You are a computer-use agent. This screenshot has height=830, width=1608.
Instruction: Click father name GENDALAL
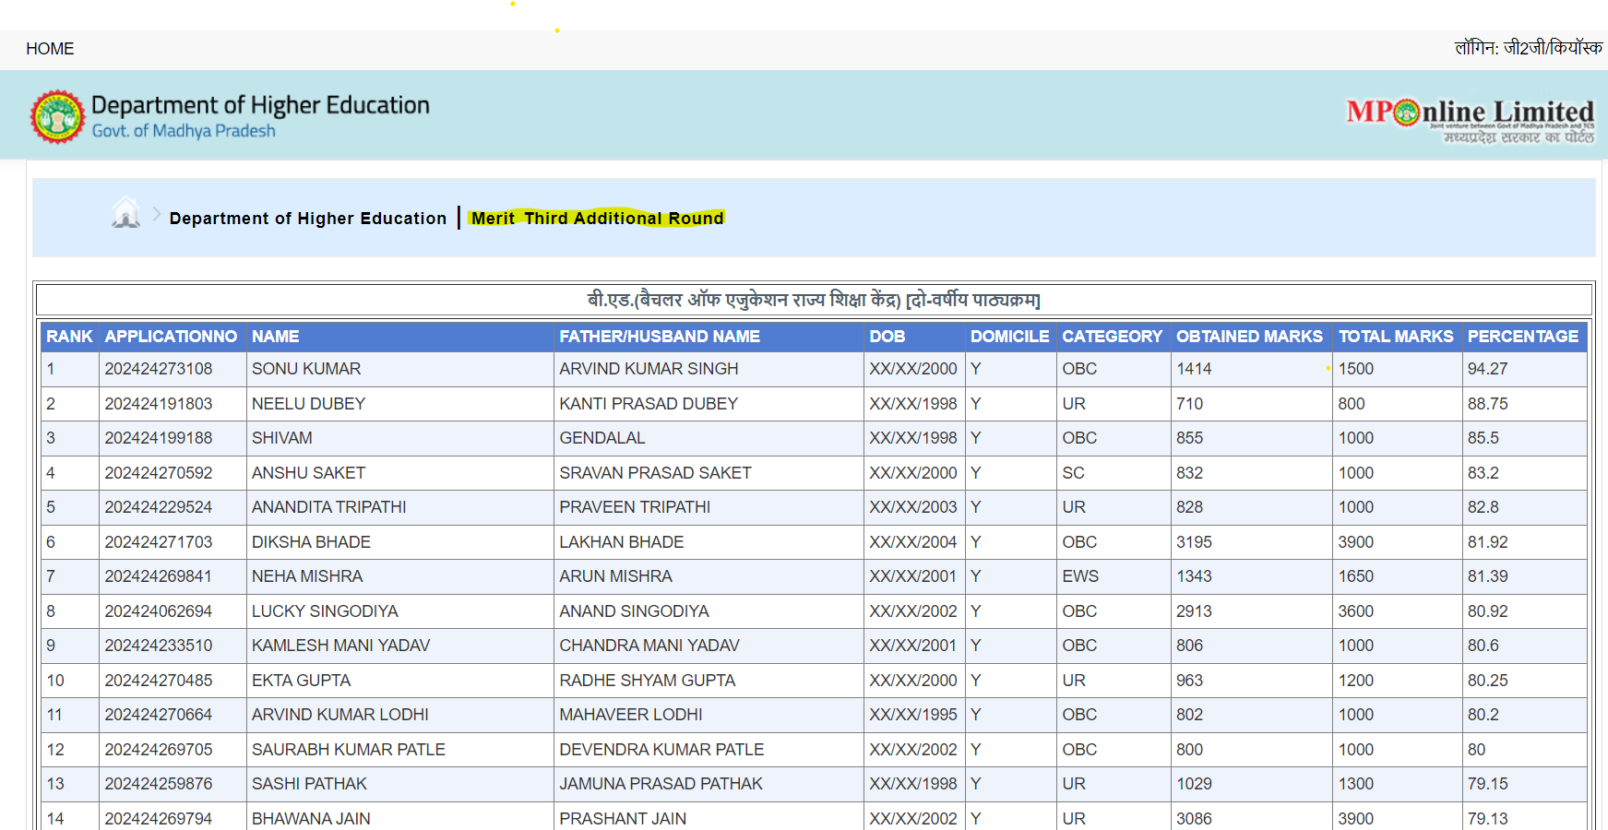[x=602, y=438]
